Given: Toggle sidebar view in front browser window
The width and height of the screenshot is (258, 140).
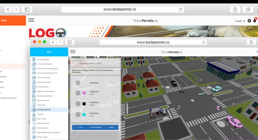Looking at the screenshot, I should pyautogui.click(x=70, y=42).
